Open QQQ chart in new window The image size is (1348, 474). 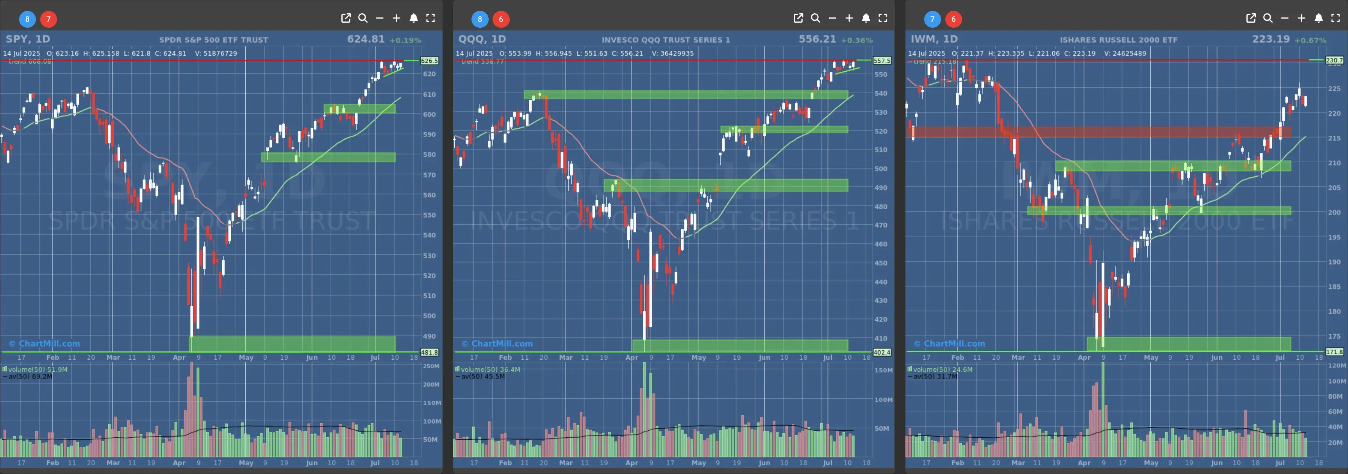(798, 18)
